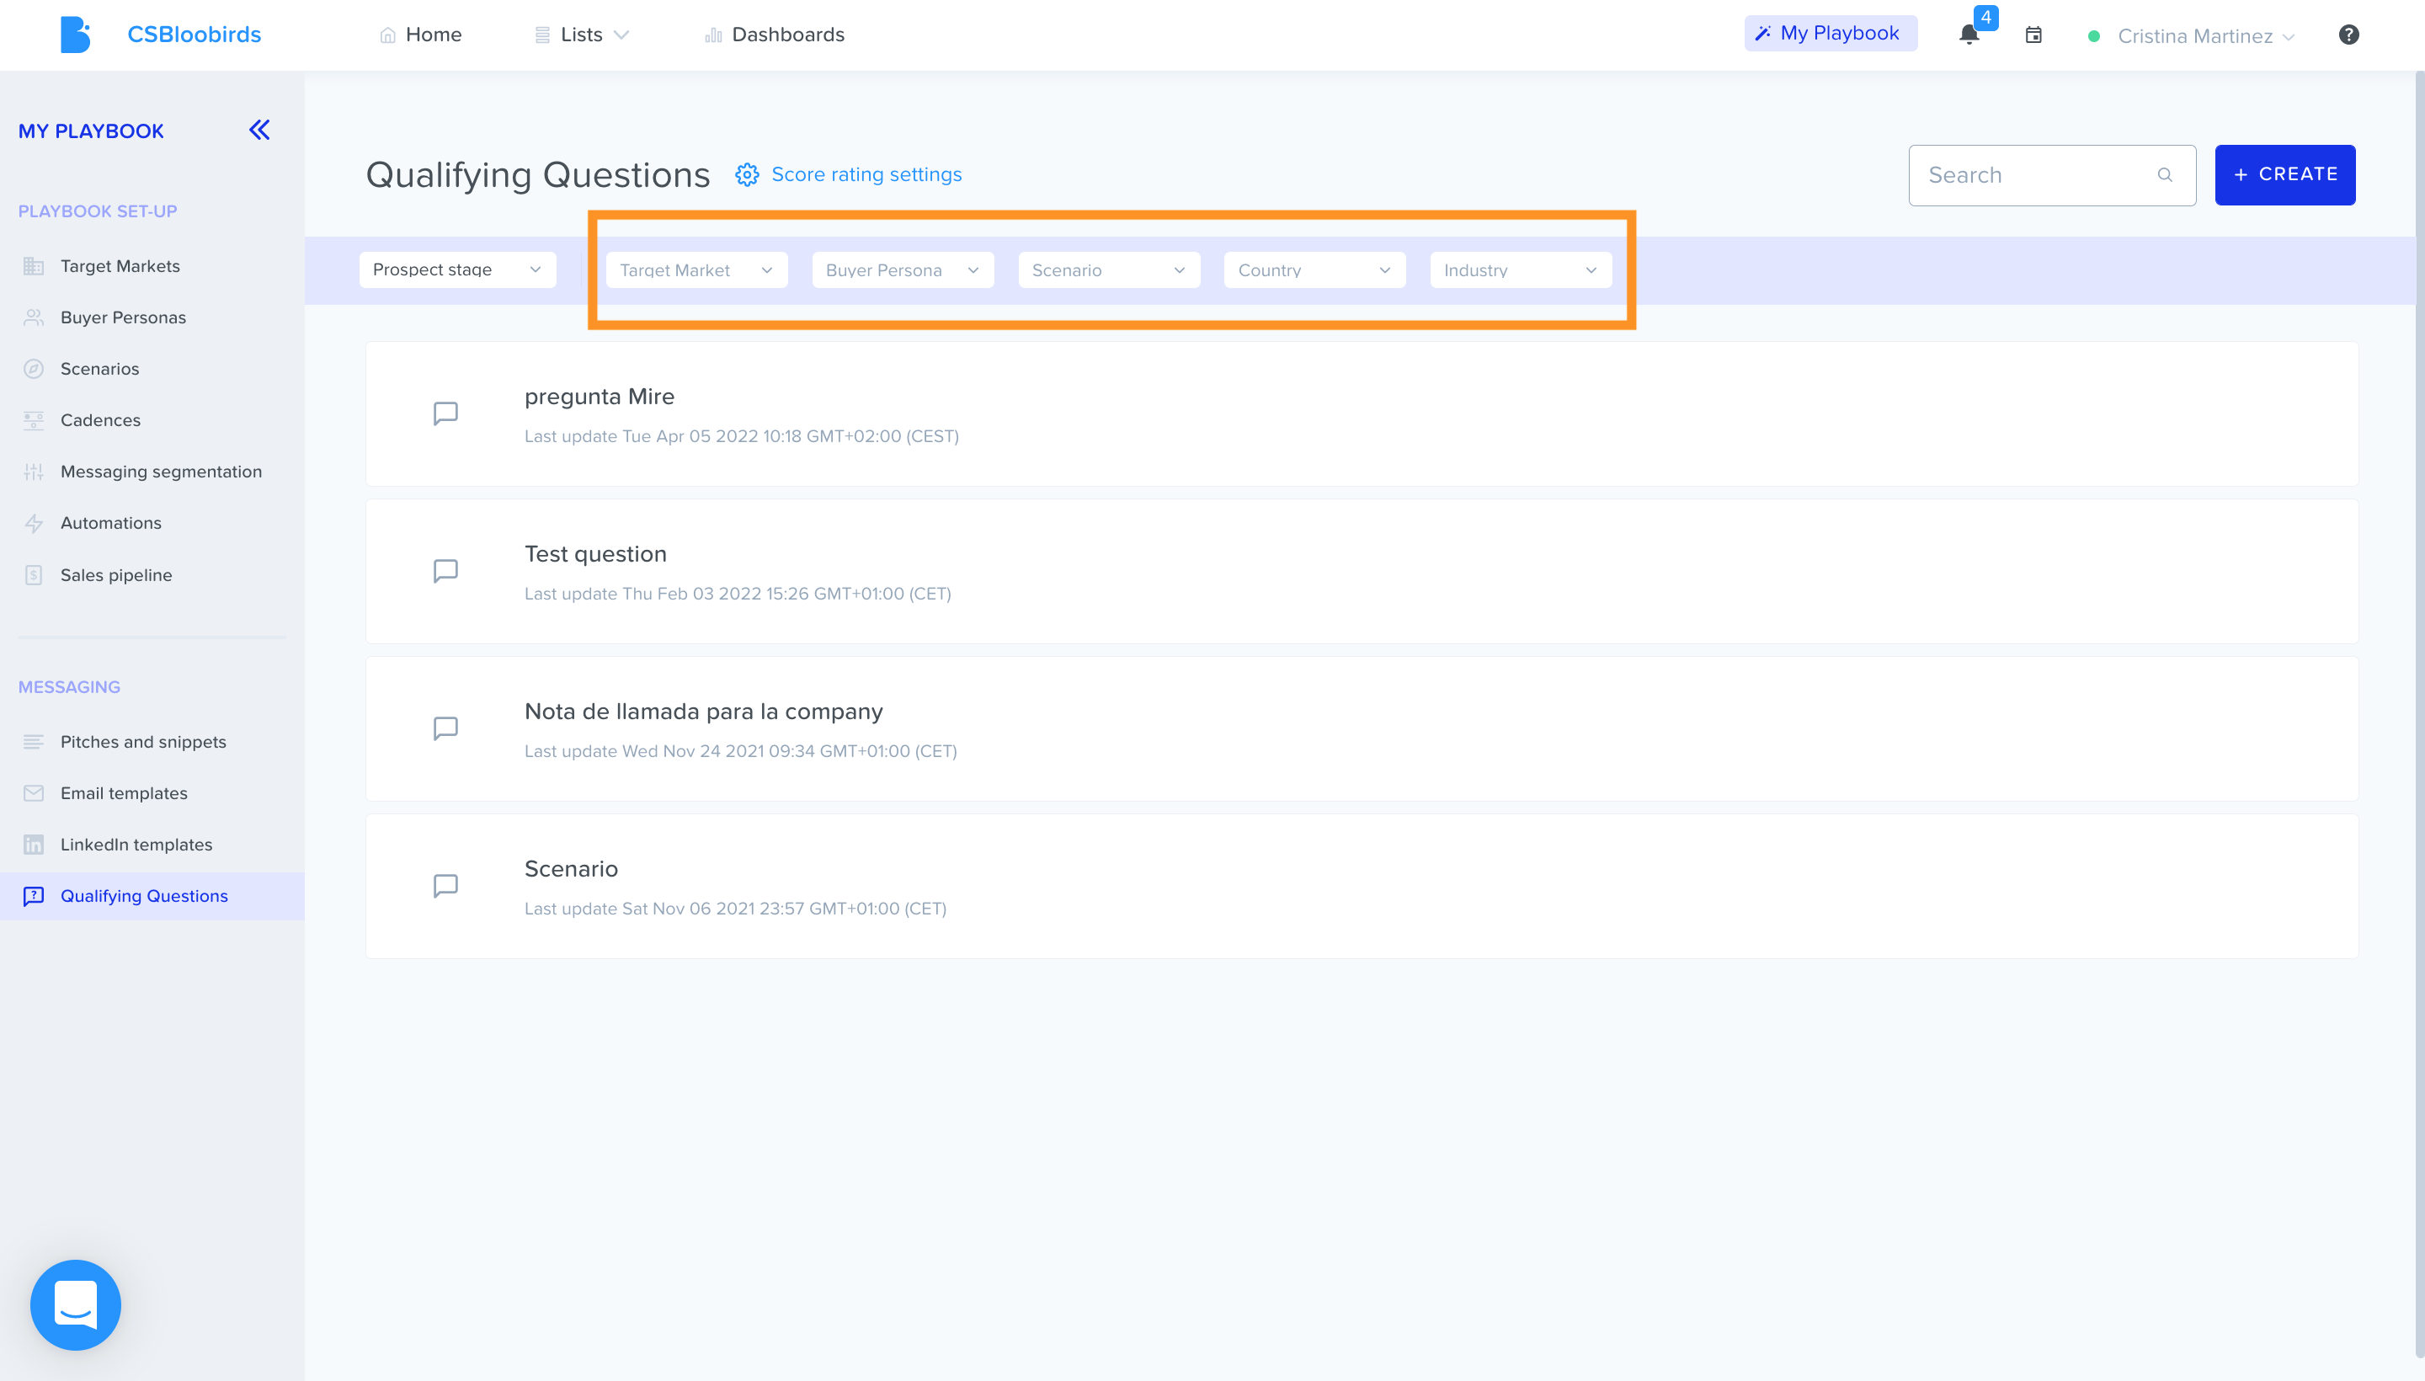2425x1381 pixels.
Task: Open the Industry filter dropdown
Action: [1522, 270]
